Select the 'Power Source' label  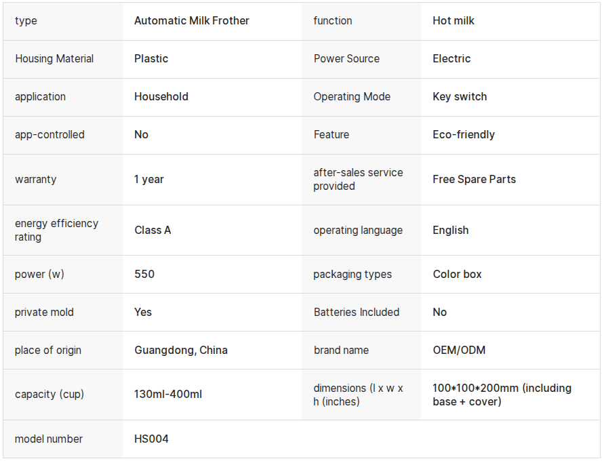coord(346,59)
